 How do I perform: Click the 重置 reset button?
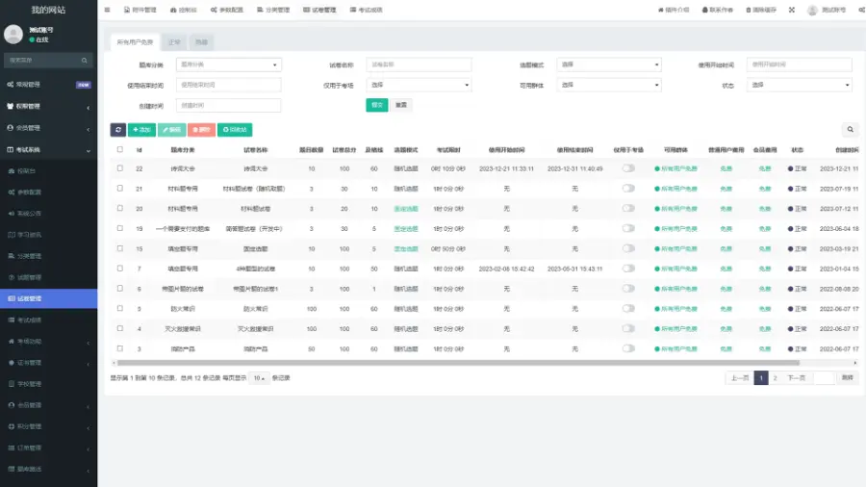[400, 105]
